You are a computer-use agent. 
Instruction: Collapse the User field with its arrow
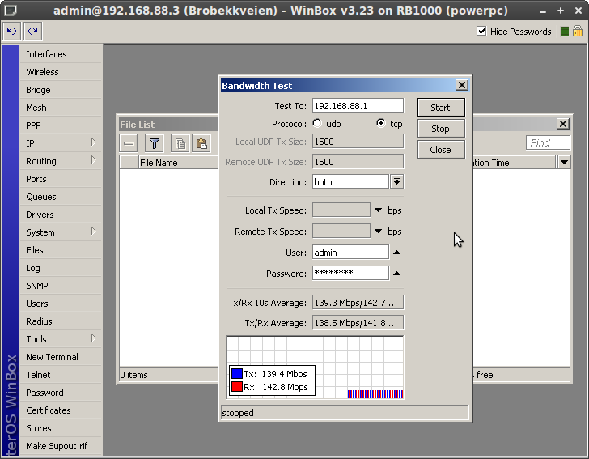[396, 253]
